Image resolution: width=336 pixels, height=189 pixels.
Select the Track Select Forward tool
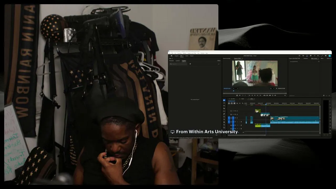[x=224, y=103]
